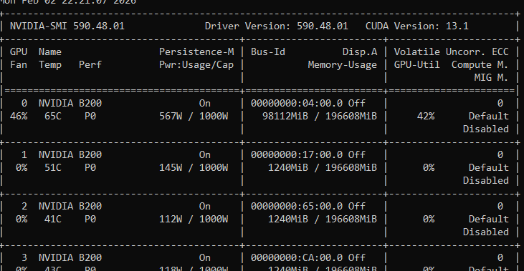Click the Fan column header
524x271 pixels.
[19, 64]
